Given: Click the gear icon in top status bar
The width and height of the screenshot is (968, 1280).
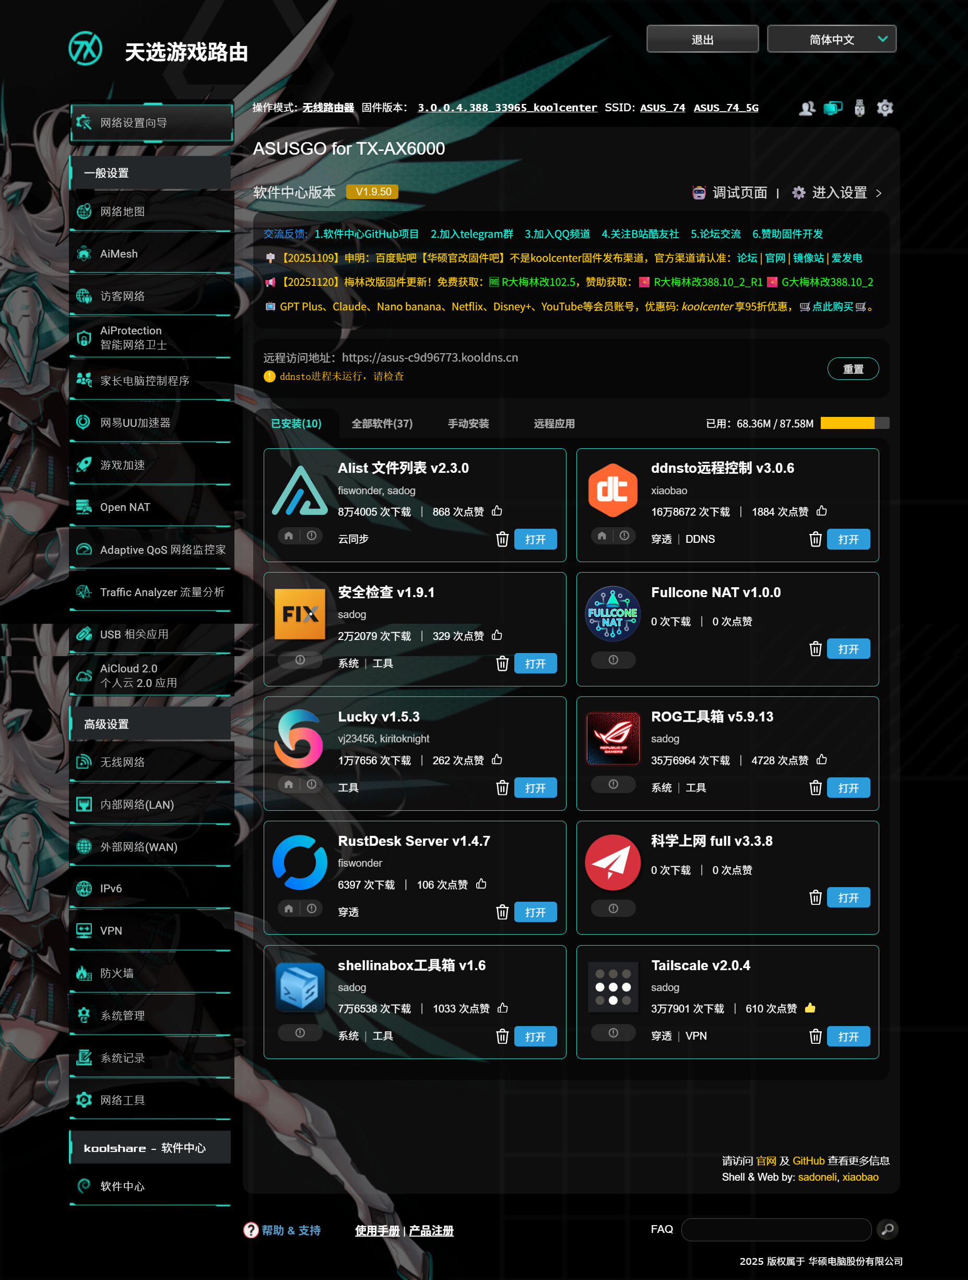Looking at the screenshot, I should tap(885, 108).
